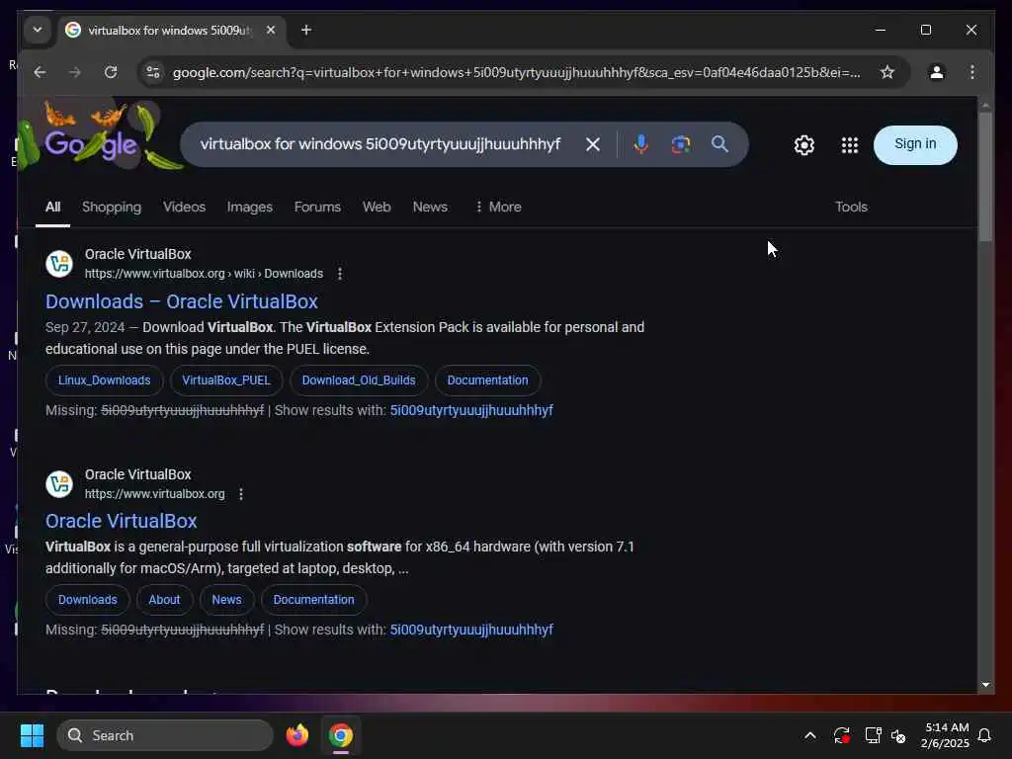The height and width of the screenshot is (759, 1012).
Task: Open the clock showing 5:14 AM
Action: (945, 735)
